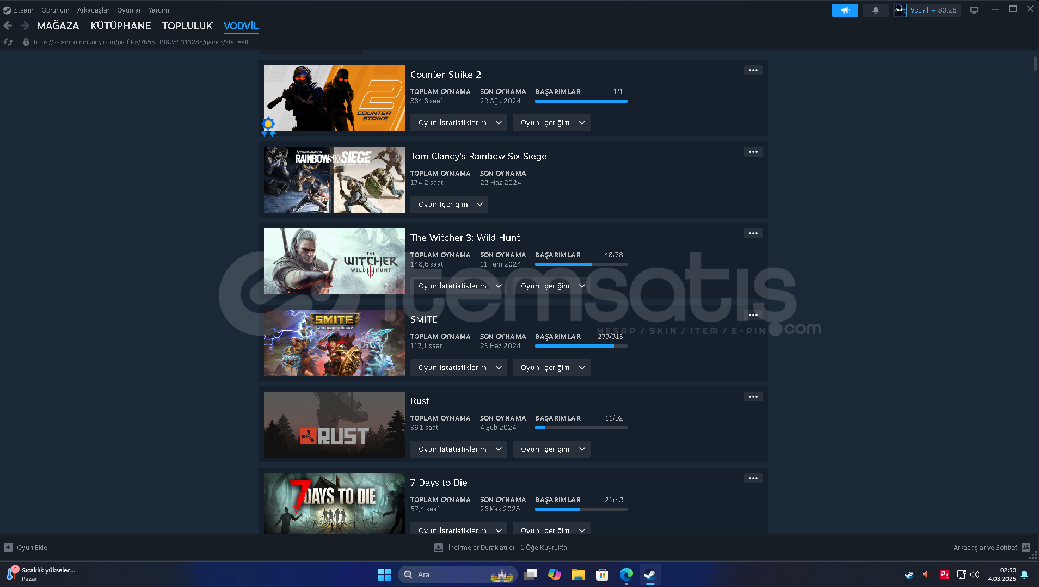The width and height of the screenshot is (1039, 587).
Task: Expand Oyun İstatistiklerim for The Witcher 3
Action: [458, 286]
